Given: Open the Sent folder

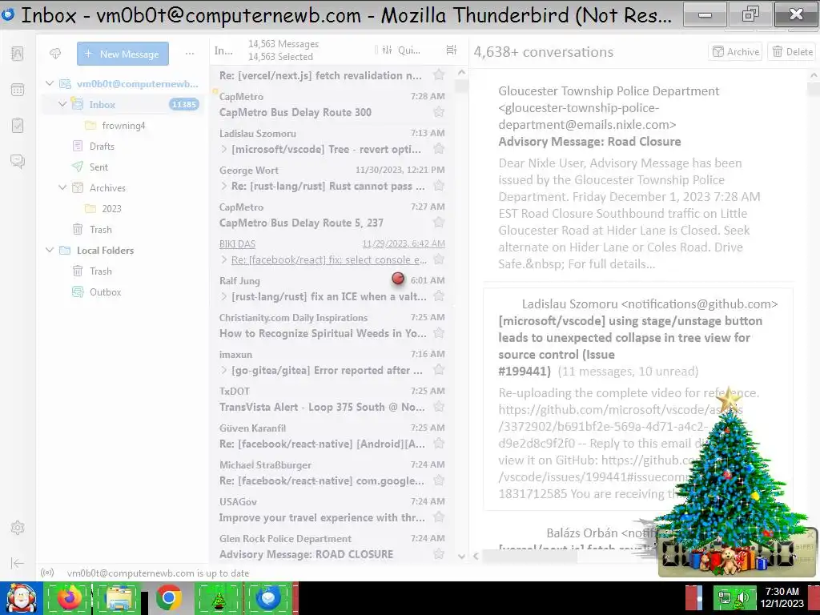Looking at the screenshot, I should click(122, 167).
